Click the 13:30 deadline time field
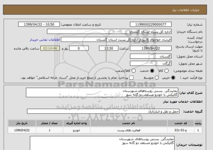The image size is (213, 150). [x=109, y=48]
